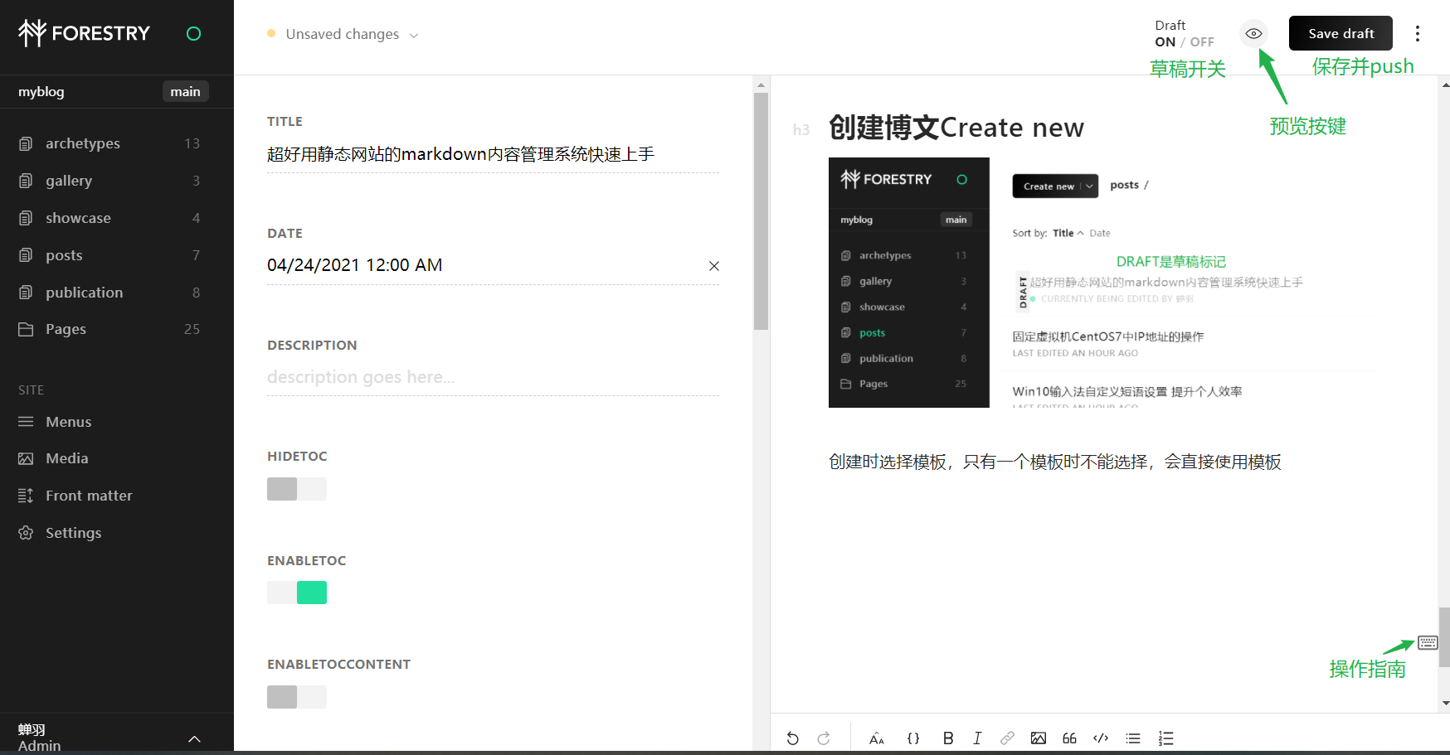
Task: Disable the ENABLETOC switch
Action: [297, 593]
